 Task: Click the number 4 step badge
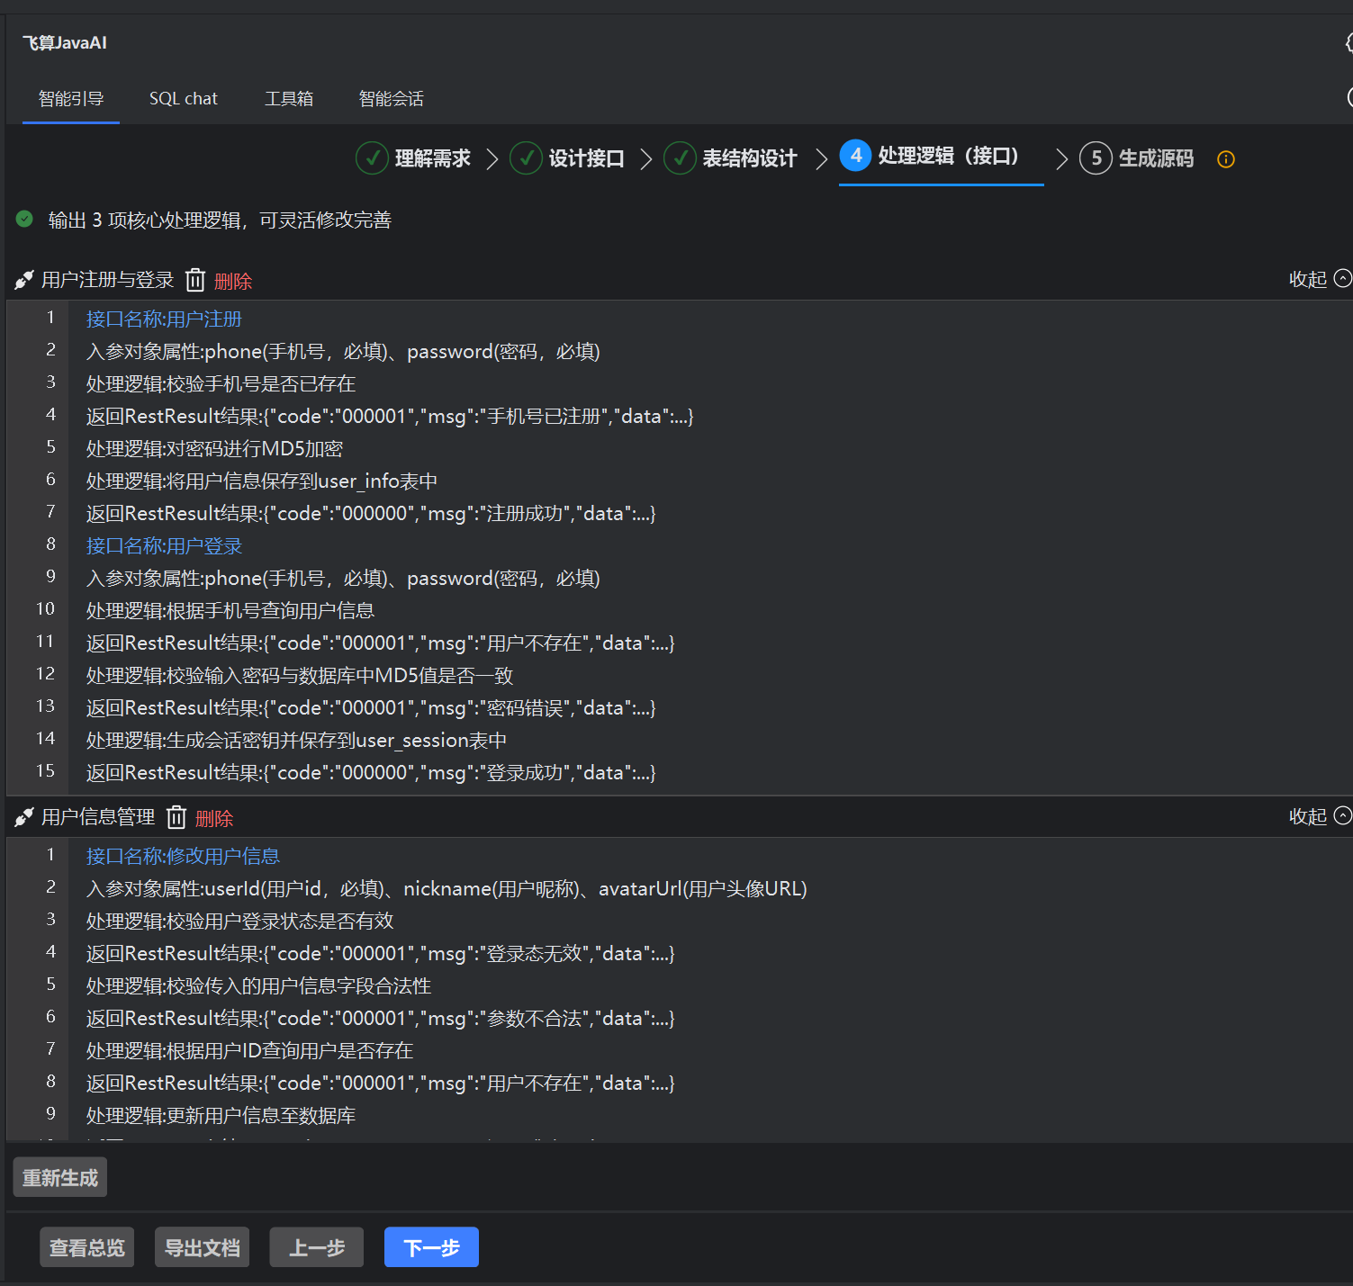coord(855,156)
